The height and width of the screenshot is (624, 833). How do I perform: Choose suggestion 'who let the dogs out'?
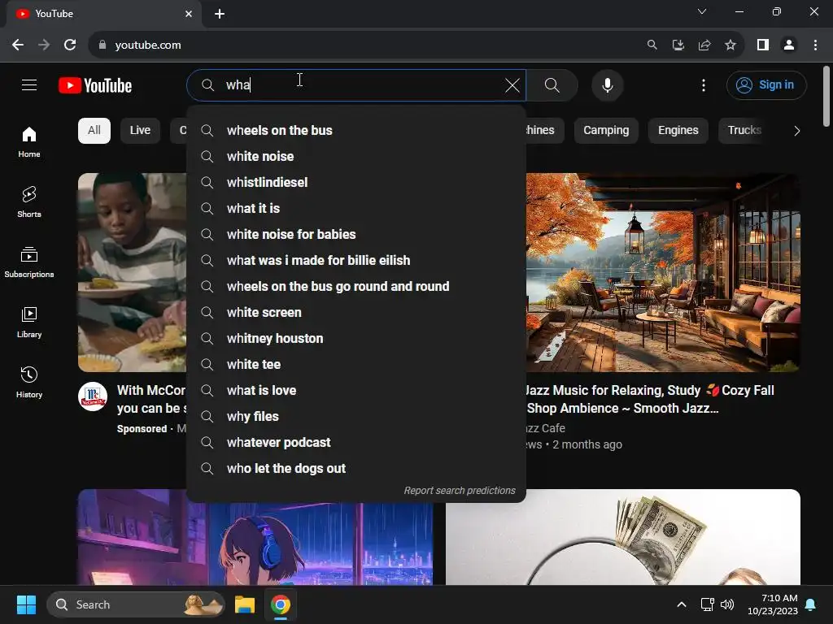click(x=356, y=468)
